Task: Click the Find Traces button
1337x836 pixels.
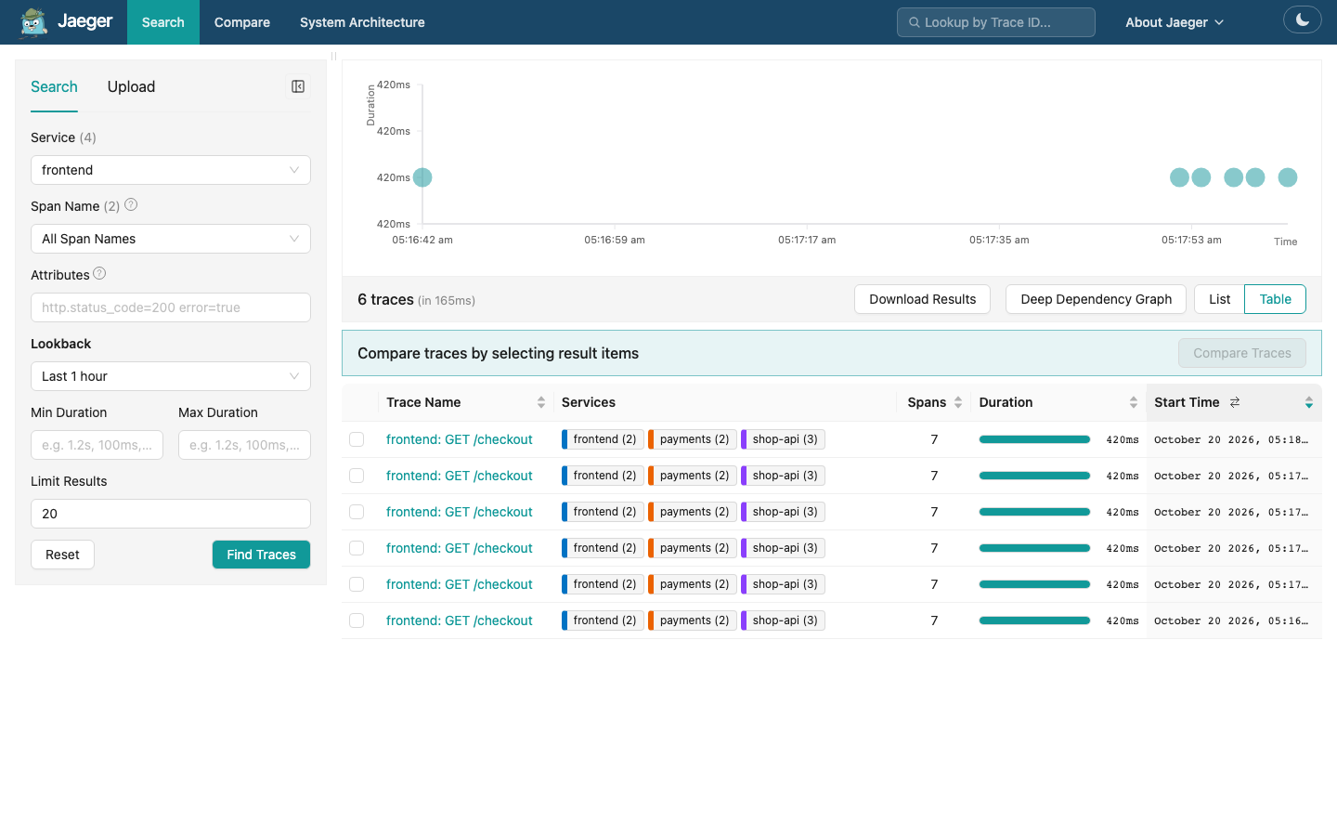Action: coord(261,555)
